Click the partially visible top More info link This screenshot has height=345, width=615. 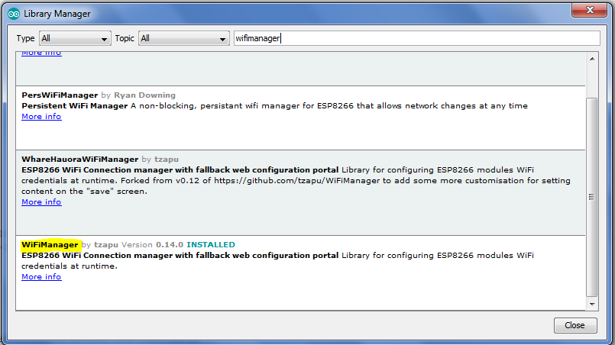pos(41,53)
